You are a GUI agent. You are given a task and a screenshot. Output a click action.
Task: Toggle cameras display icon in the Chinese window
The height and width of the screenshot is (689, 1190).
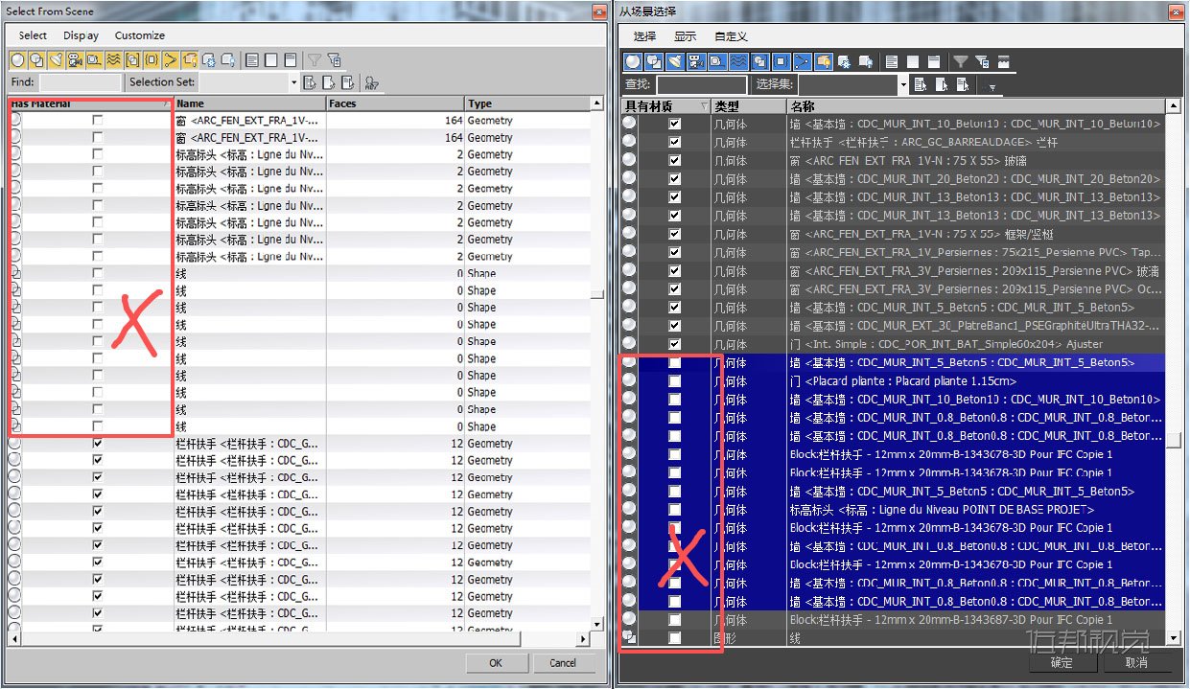pyautogui.click(x=696, y=61)
